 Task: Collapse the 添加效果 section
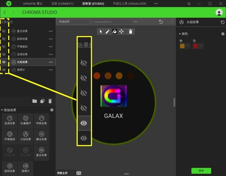pyautogui.click(x=2, y=110)
